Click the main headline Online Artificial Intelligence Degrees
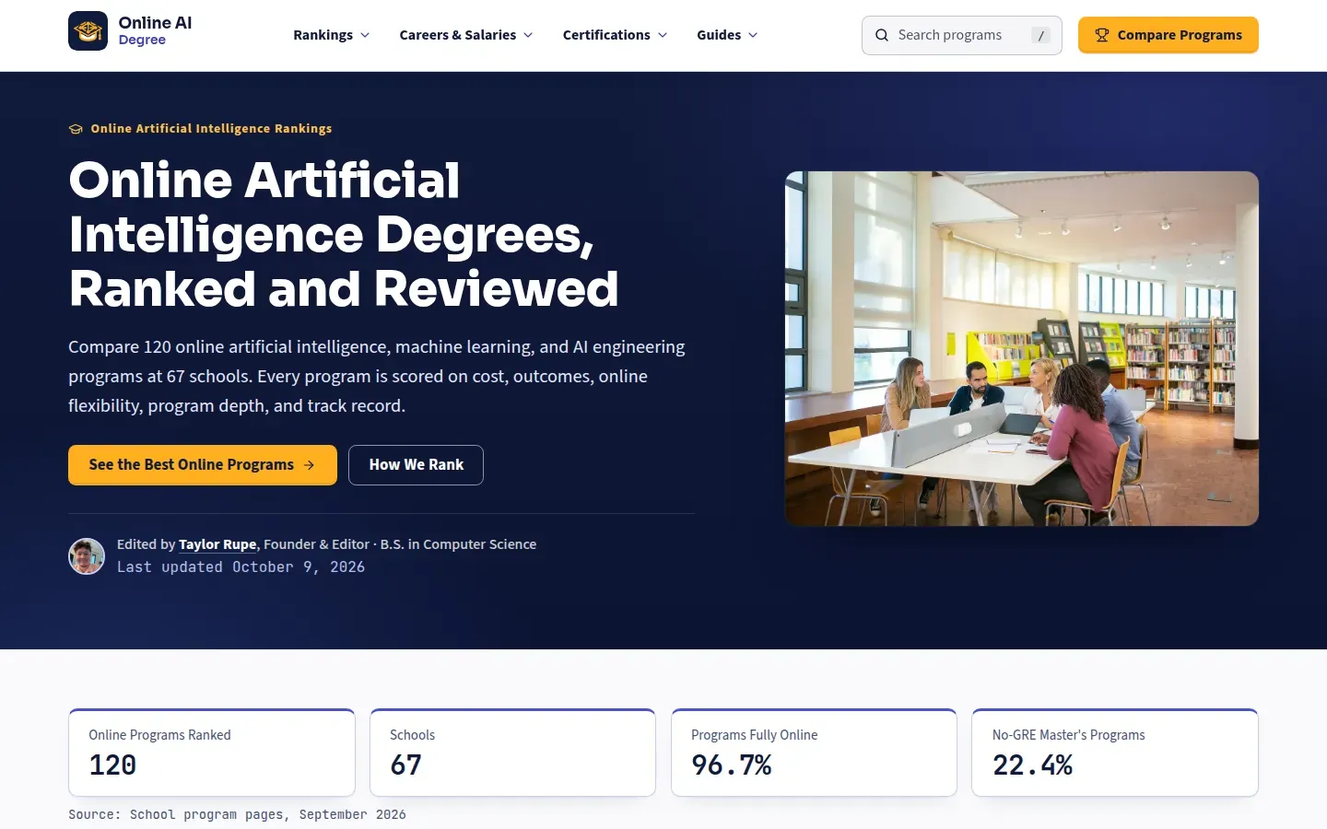The height and width of the screenshot is (829, 1327). click(344, 235)
